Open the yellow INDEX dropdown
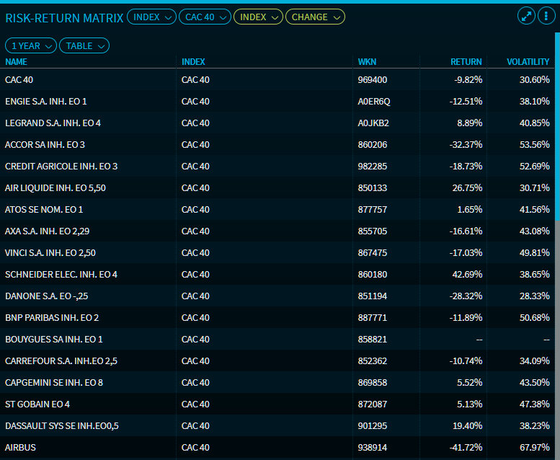 [258, 17]
